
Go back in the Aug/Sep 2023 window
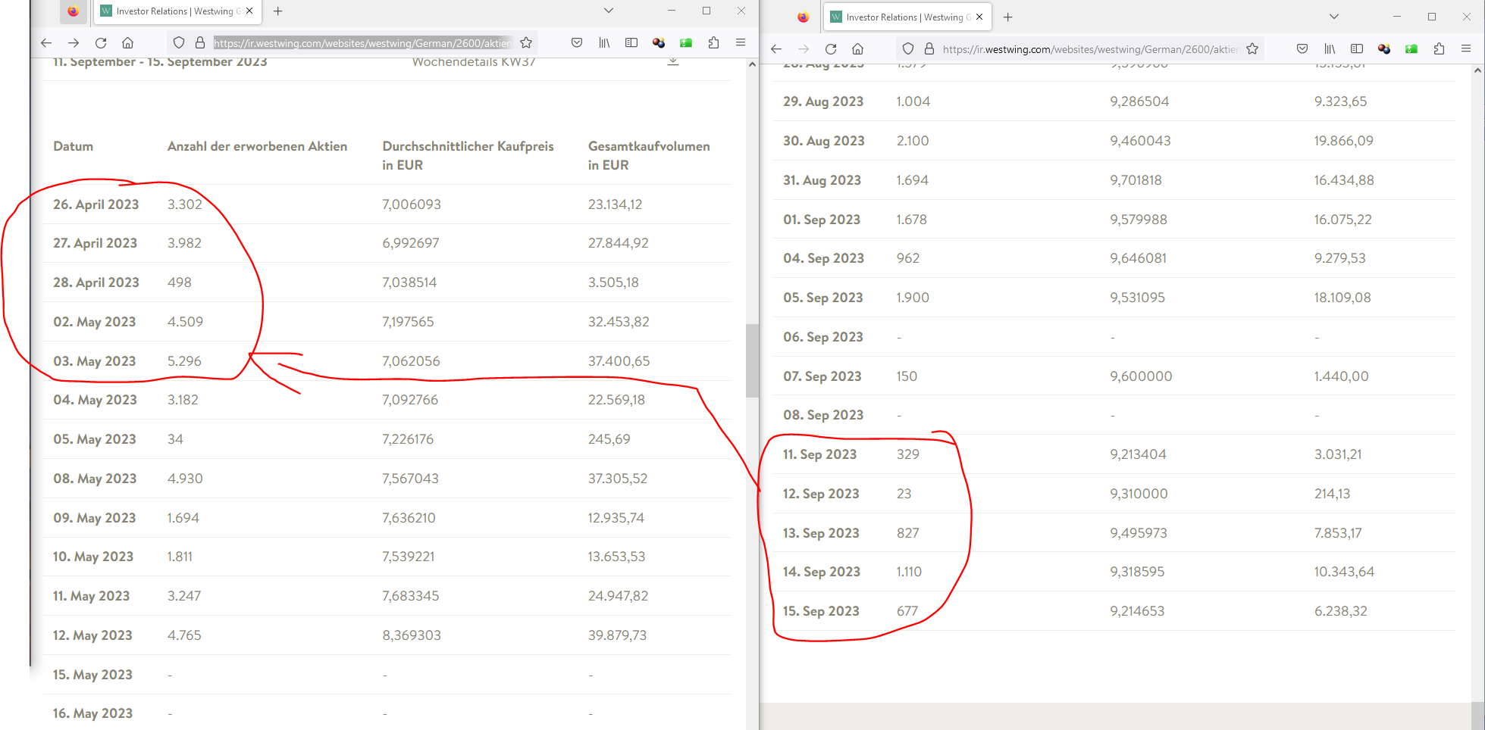776,49
